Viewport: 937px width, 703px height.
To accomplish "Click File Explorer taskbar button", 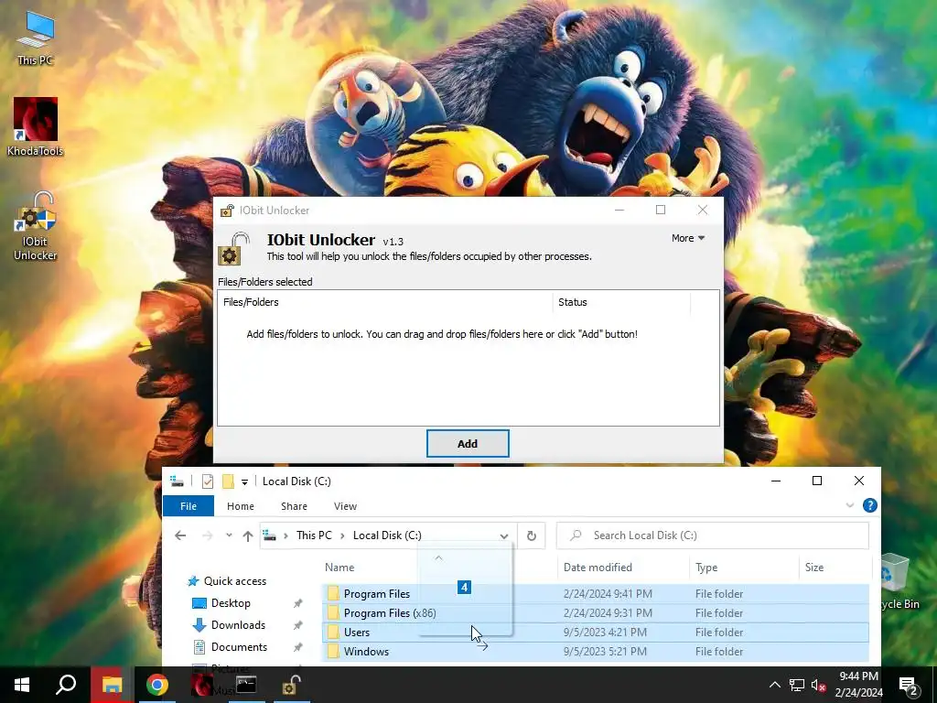I will pos(111,685).
